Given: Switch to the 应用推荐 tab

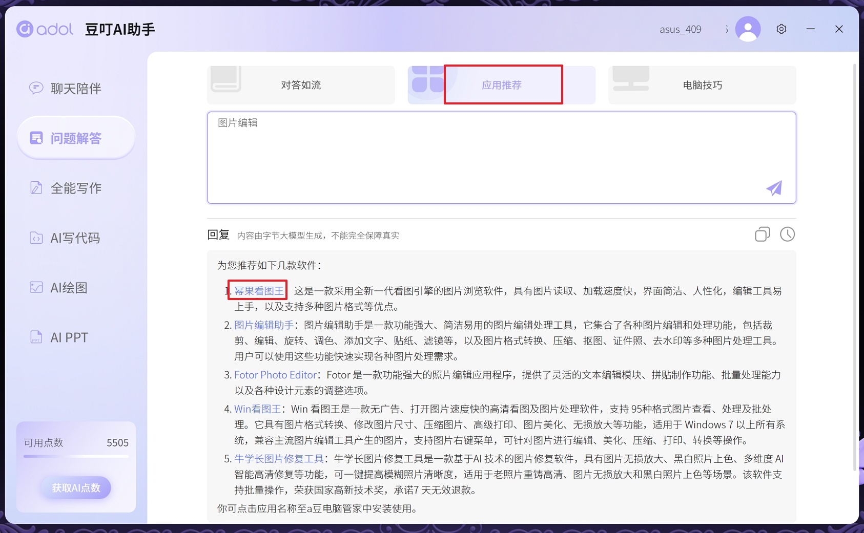Looking at the screenshot, I should coord(502,85).
